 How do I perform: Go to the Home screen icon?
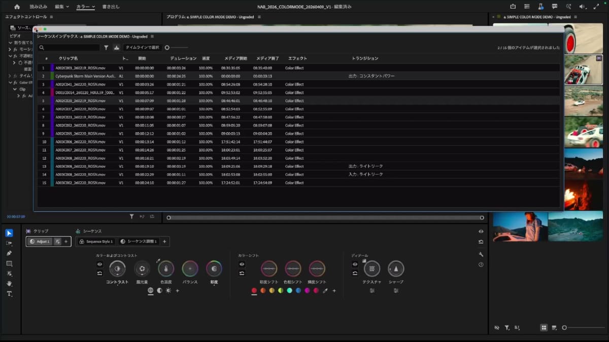click(x=17, y=7)
